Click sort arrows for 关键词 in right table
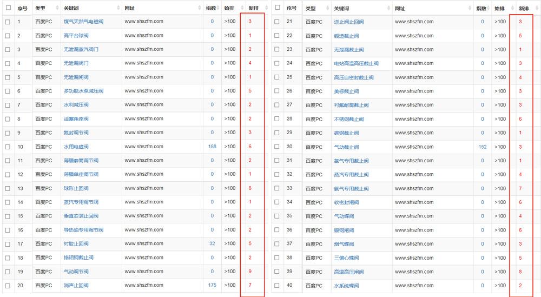Image resolution: width=541 pixels, height=297 pixels. click(x=388, y=9)
